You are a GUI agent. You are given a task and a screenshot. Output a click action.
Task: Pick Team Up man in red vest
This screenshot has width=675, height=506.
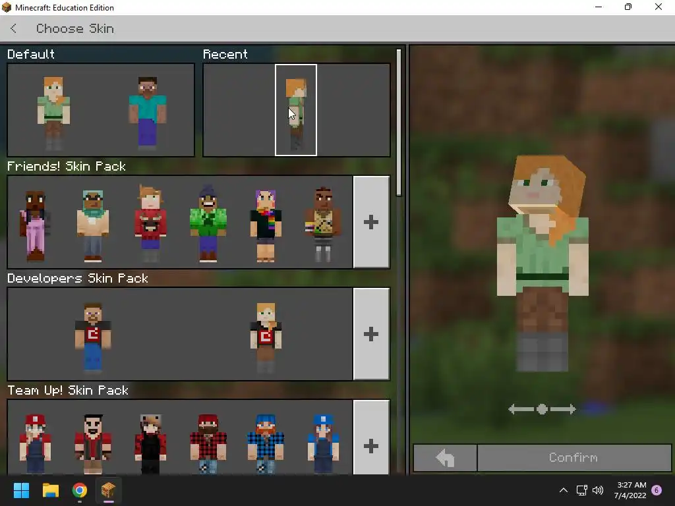tap(92, 443)
